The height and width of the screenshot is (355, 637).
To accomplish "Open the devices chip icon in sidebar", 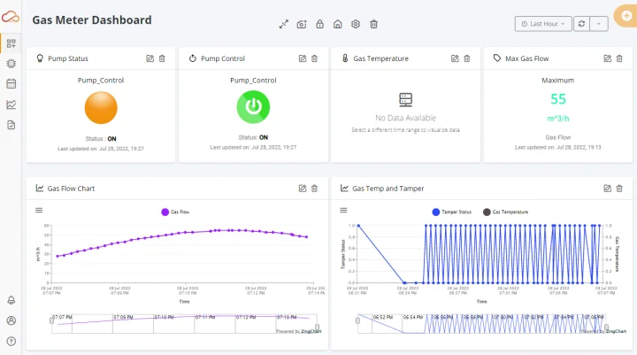I will coord(12,64).
